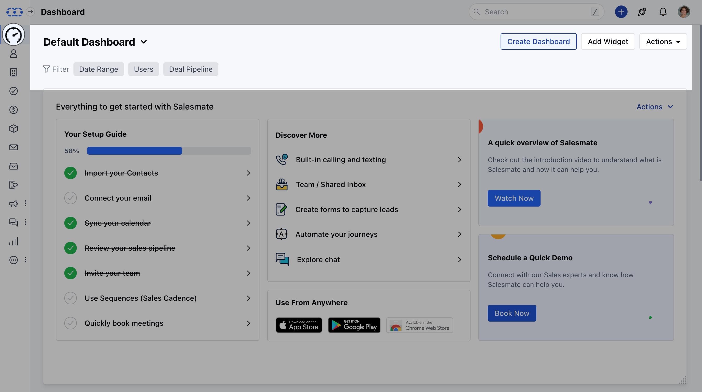
Task: Expand Team / Shared Inbox arrow
Action: pyautogui.click(x=460, y=184)
